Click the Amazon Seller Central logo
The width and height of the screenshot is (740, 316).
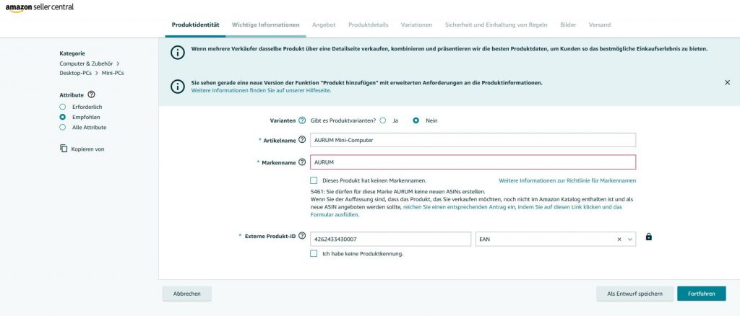pos(40,7)
